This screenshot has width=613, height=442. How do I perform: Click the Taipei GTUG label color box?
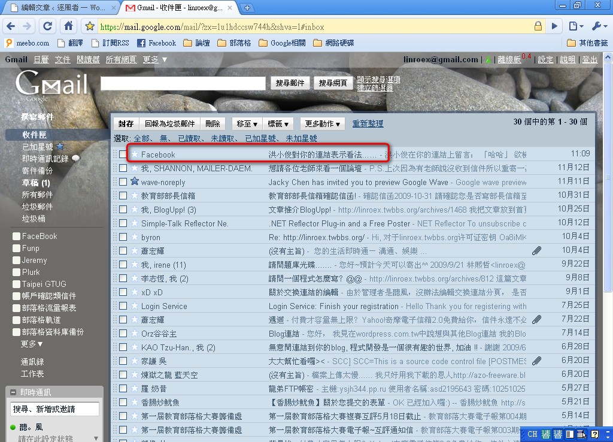[16, 284]
